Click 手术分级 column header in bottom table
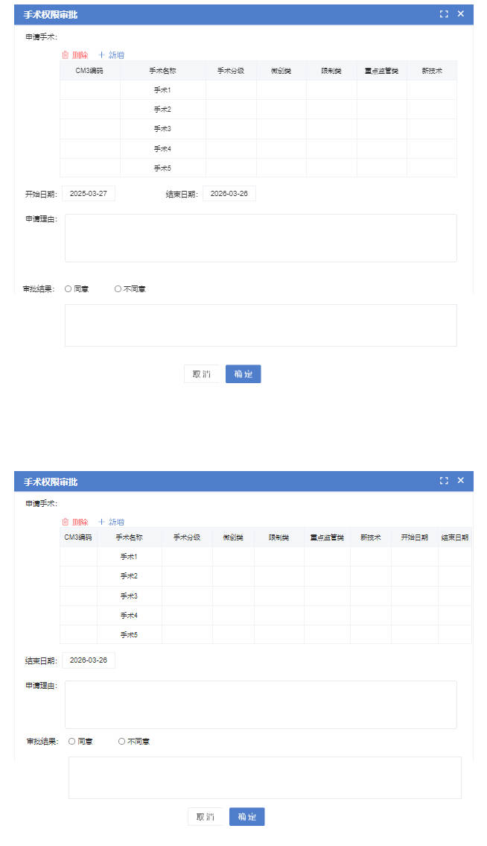 pos(187,537)
